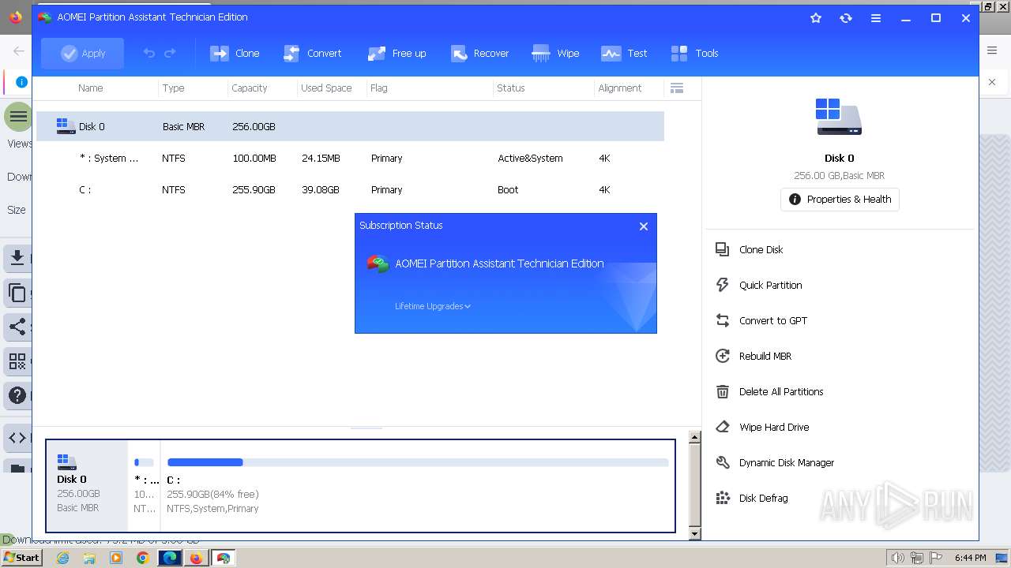
Task: Click the Alignment column header
Action: coord(620,88)
